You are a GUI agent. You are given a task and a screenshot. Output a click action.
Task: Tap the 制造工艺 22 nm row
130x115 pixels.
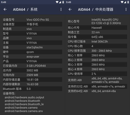(x=97, y=32)
